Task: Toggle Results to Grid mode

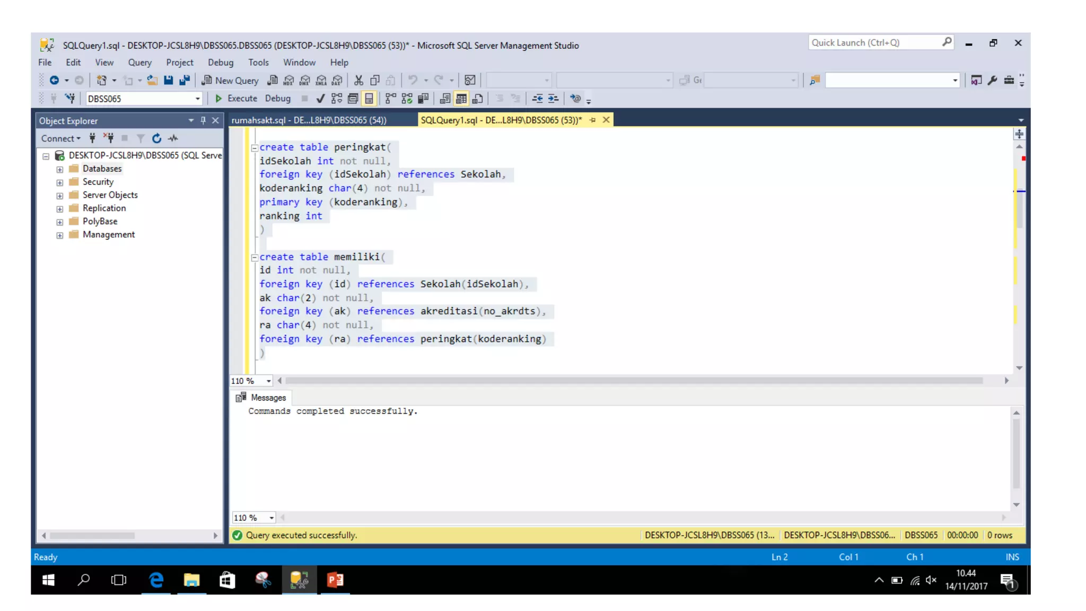Action: pos(461,99)
